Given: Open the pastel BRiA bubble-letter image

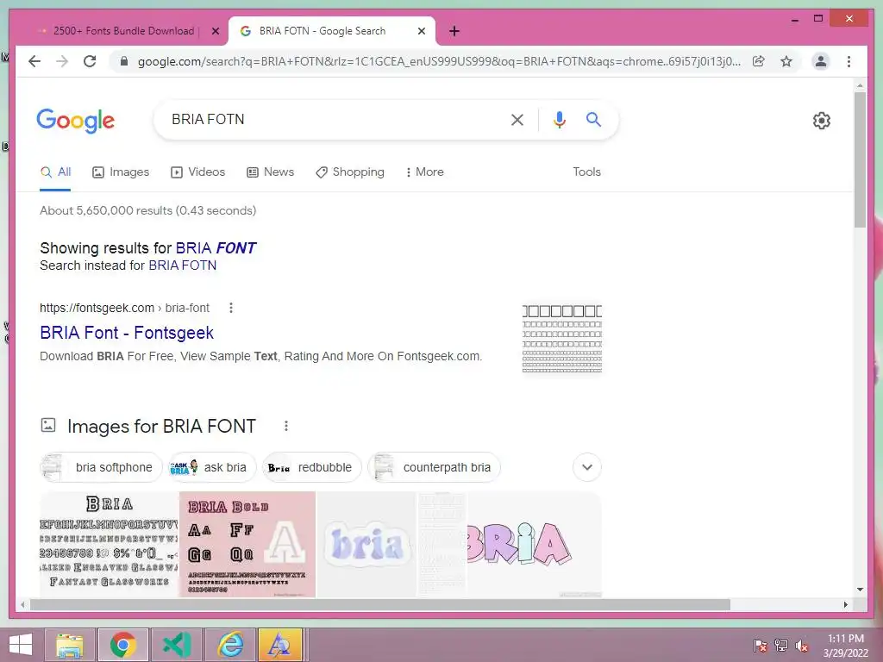Looking at the screenshot, I should coord(534,544).
